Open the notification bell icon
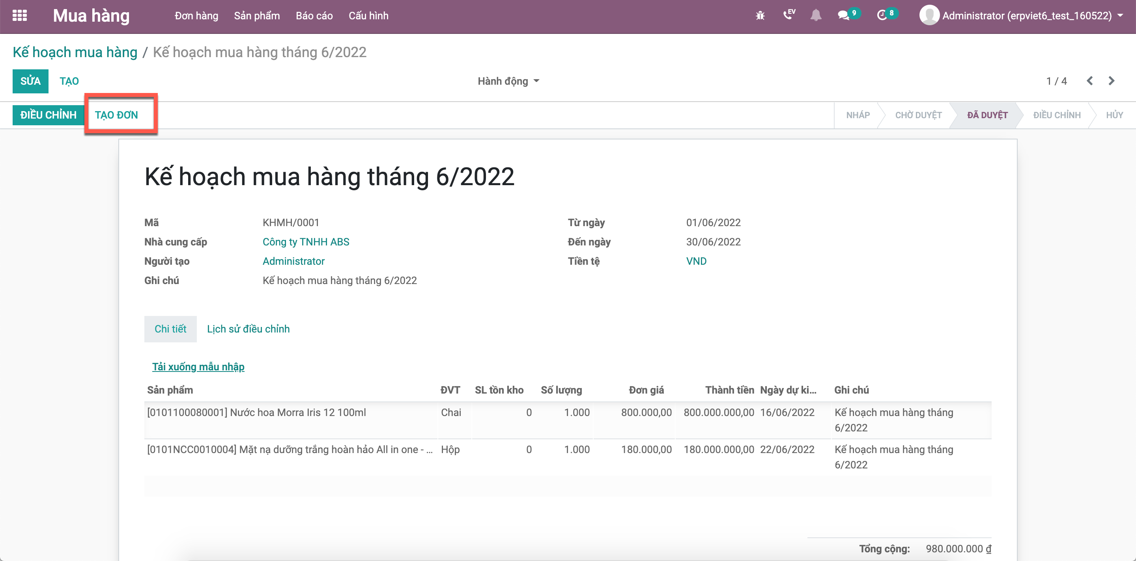This screenshot has height=561, width=1136. [x=816, y=15]
